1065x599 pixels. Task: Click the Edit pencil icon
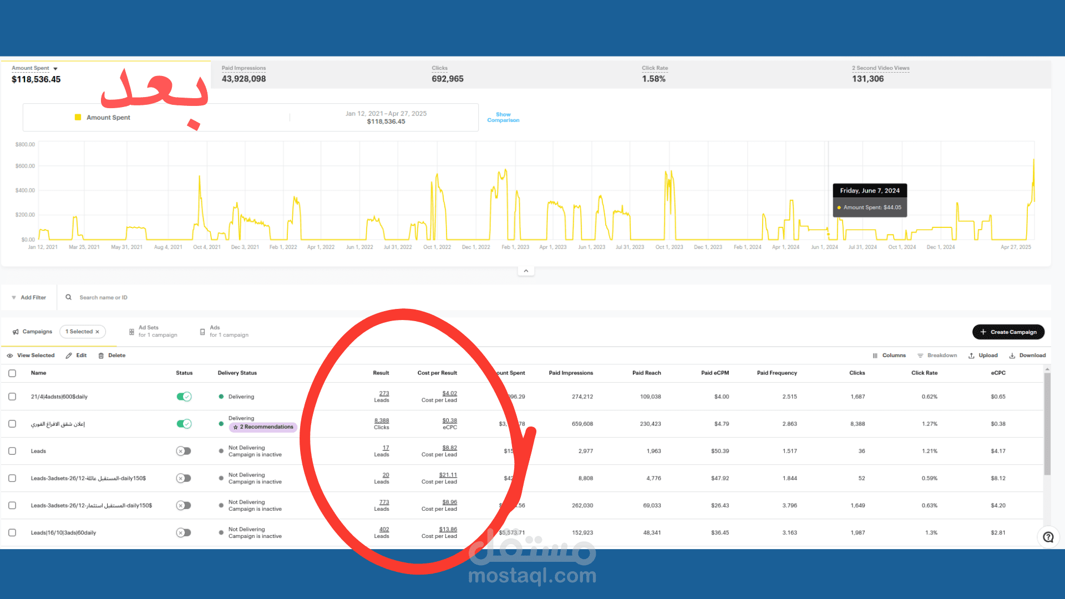(x=69, y=356)
